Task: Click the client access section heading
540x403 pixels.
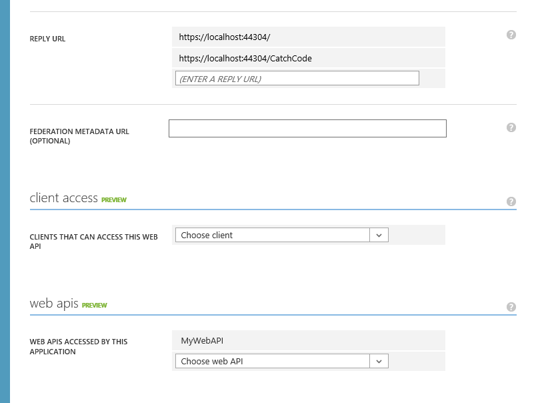Action: tap(64, 198)
